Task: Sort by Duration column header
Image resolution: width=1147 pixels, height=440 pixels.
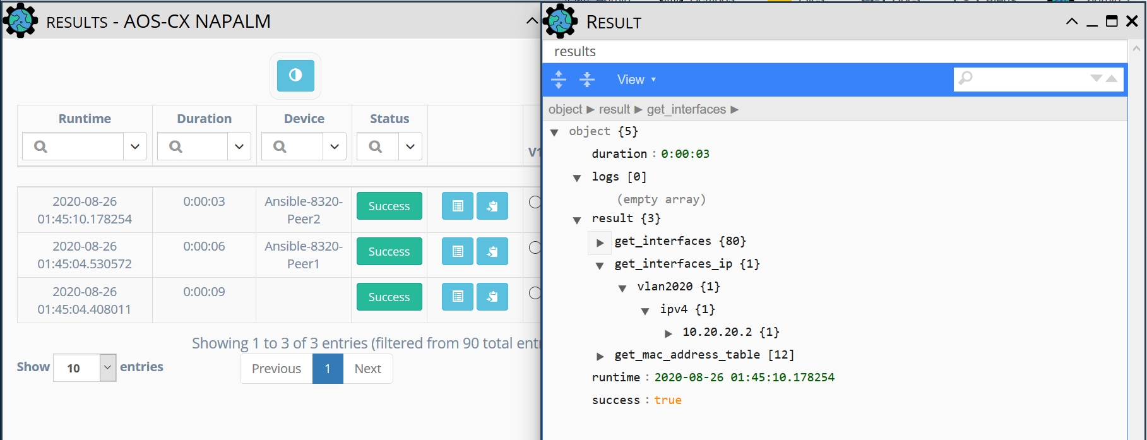Action: point(204,119)
